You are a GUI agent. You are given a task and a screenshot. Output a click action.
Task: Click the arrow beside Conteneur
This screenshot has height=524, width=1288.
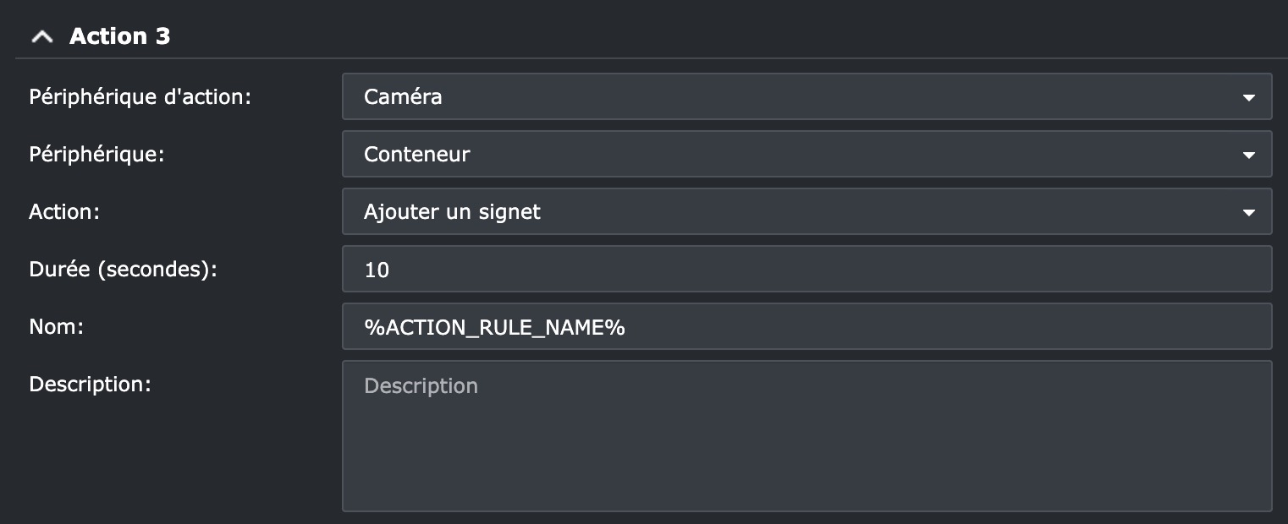(x=1248, y=155)
